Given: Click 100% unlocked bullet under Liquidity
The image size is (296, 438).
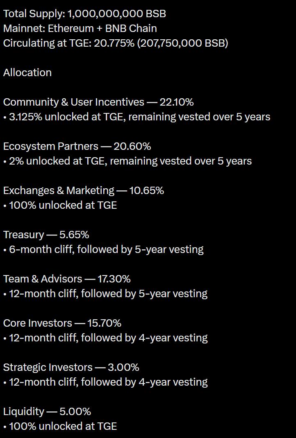Looking at the screenshot, I should click(60, 426).
